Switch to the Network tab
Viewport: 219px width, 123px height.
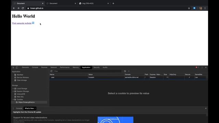click(54, 67)
